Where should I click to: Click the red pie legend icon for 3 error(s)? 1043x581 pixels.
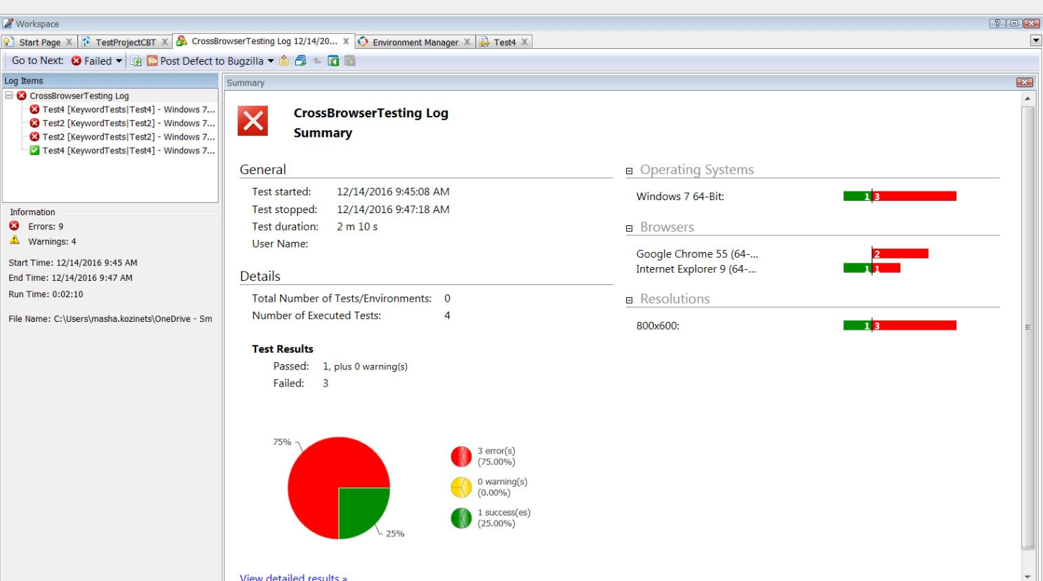click(x=461, y=456)
